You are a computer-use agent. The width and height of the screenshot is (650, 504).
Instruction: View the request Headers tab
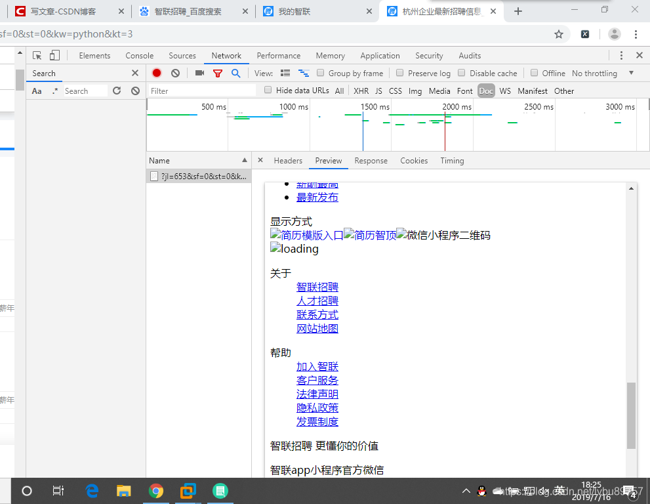click(288, 161)
